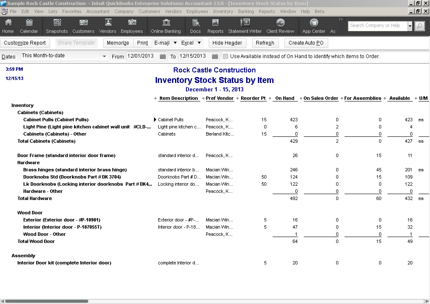The height and width of the screenshot is (304, 430).
Task: Click the Excel button label
Action: click(x=187, y=43)
